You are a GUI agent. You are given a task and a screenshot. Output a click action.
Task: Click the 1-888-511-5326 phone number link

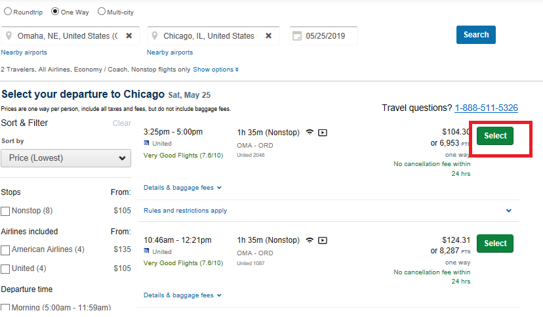click(x=486, y=108)
